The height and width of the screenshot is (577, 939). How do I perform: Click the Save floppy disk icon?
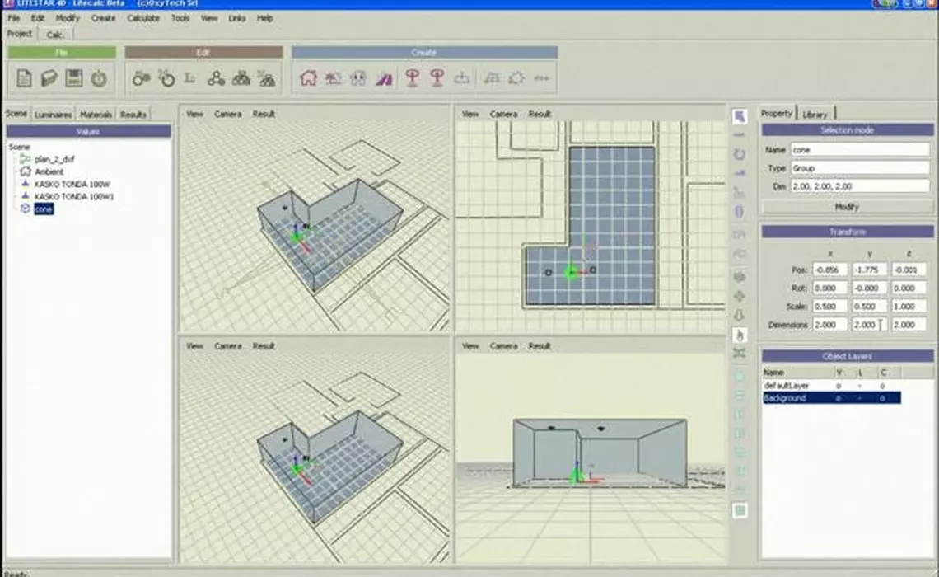coord(74,77)
